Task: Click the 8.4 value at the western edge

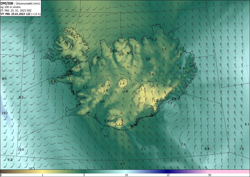Action: tap(4, 79)
